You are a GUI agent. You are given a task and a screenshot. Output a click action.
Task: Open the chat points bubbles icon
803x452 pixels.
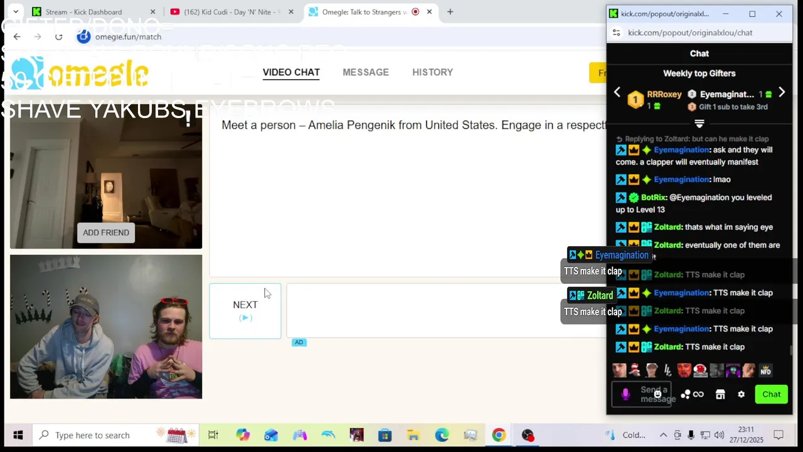pos(685,394)
